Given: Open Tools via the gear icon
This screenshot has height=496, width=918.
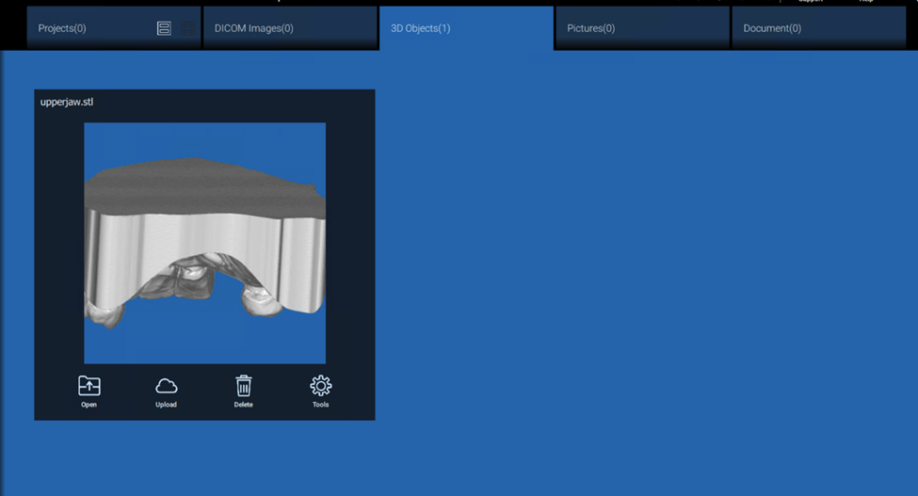Looking at the screenshot, I should tap(320, 391).
